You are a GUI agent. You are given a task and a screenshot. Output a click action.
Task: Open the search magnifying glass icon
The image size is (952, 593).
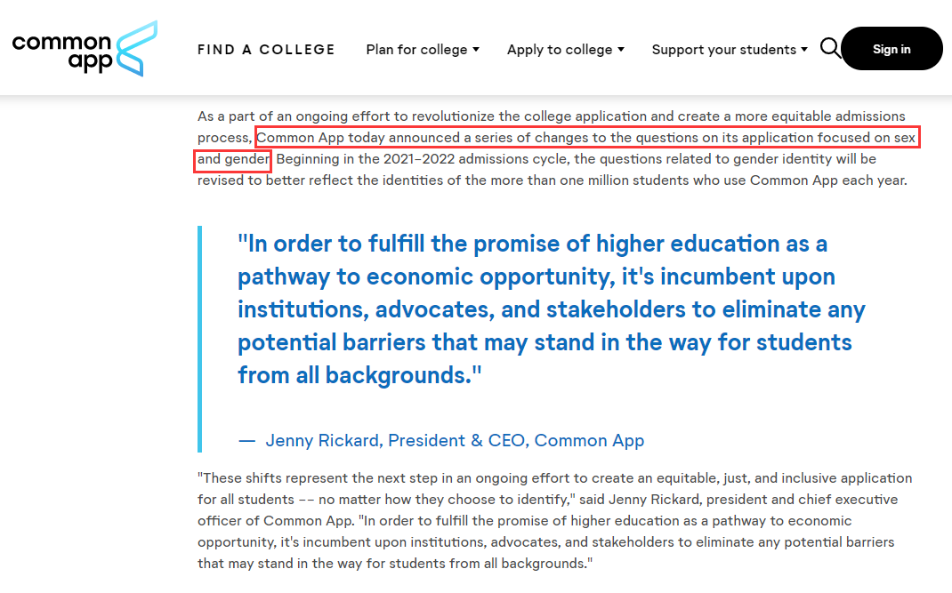[829, 48]
